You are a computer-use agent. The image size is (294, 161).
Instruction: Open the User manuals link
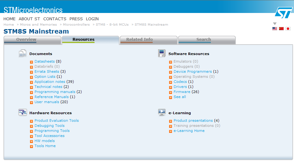[47, 102]
